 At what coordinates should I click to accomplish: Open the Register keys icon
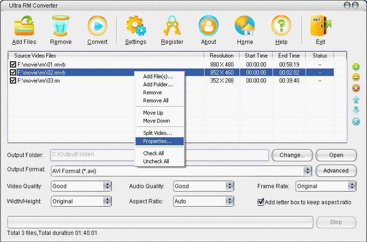pyautogui.click(x=172, y=26)
